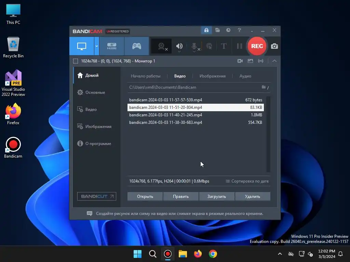The height and width of the screenshot is (262, 350).
Task: Open the Видео sidebar section
Action: coord(97,110)
